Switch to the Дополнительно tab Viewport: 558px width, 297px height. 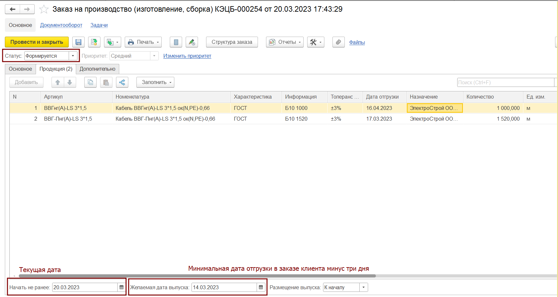(98, 69)
